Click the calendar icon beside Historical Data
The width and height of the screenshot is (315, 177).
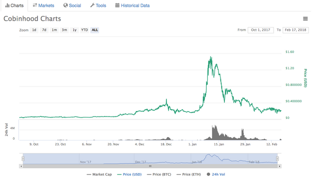117,5
